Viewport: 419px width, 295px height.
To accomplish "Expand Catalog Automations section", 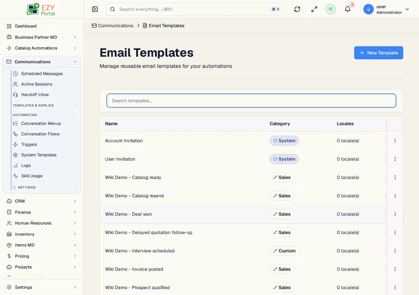I will (x=42, y=48).
